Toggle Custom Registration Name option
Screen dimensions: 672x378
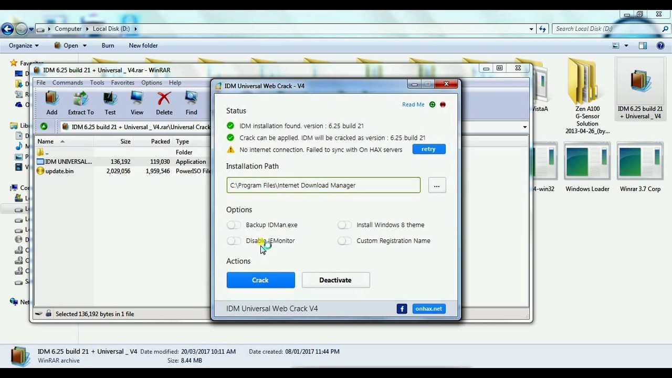coord(344,240)
